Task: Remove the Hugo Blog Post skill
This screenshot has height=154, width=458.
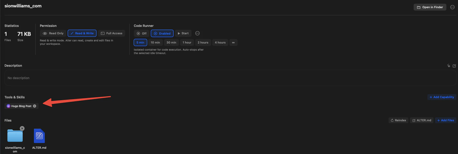Action: (x=35, y=106)
